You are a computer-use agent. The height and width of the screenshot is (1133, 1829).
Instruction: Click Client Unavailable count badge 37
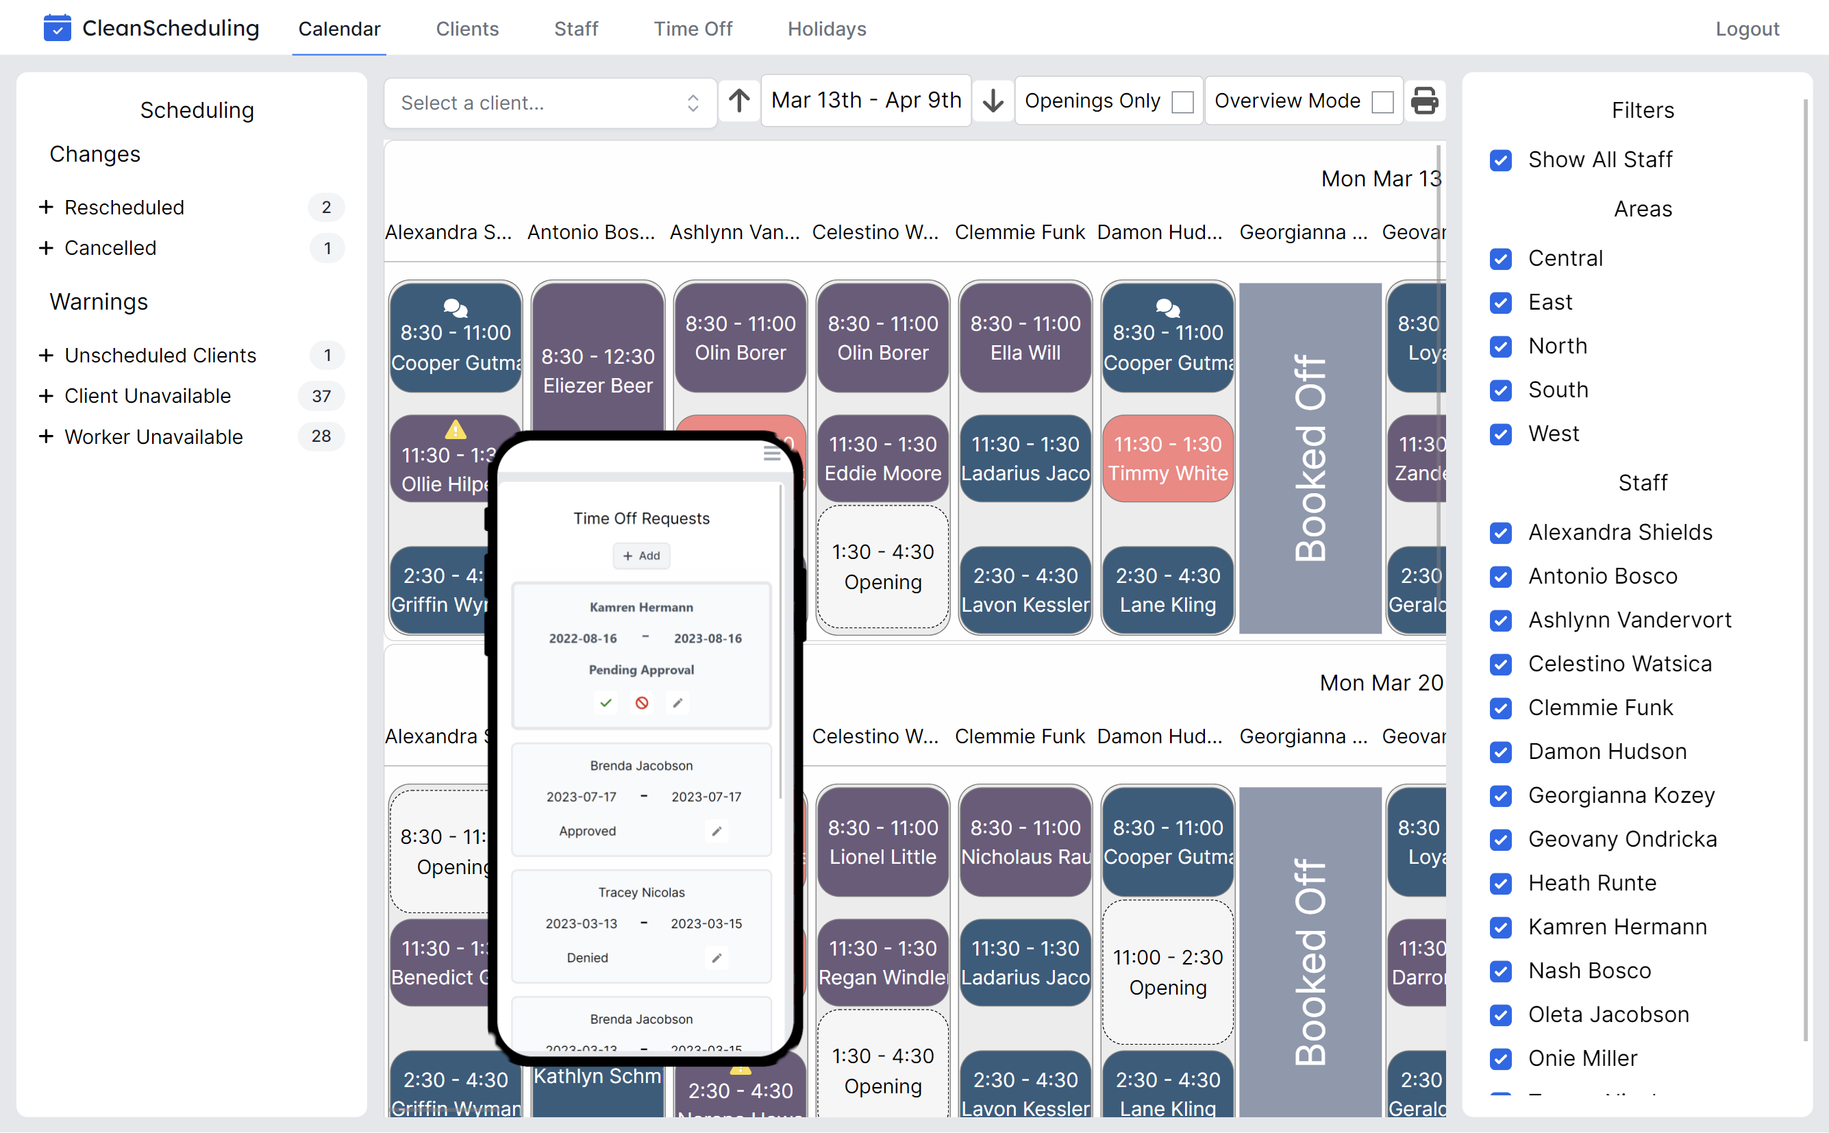pyautogui.click(x=321, y=396)
